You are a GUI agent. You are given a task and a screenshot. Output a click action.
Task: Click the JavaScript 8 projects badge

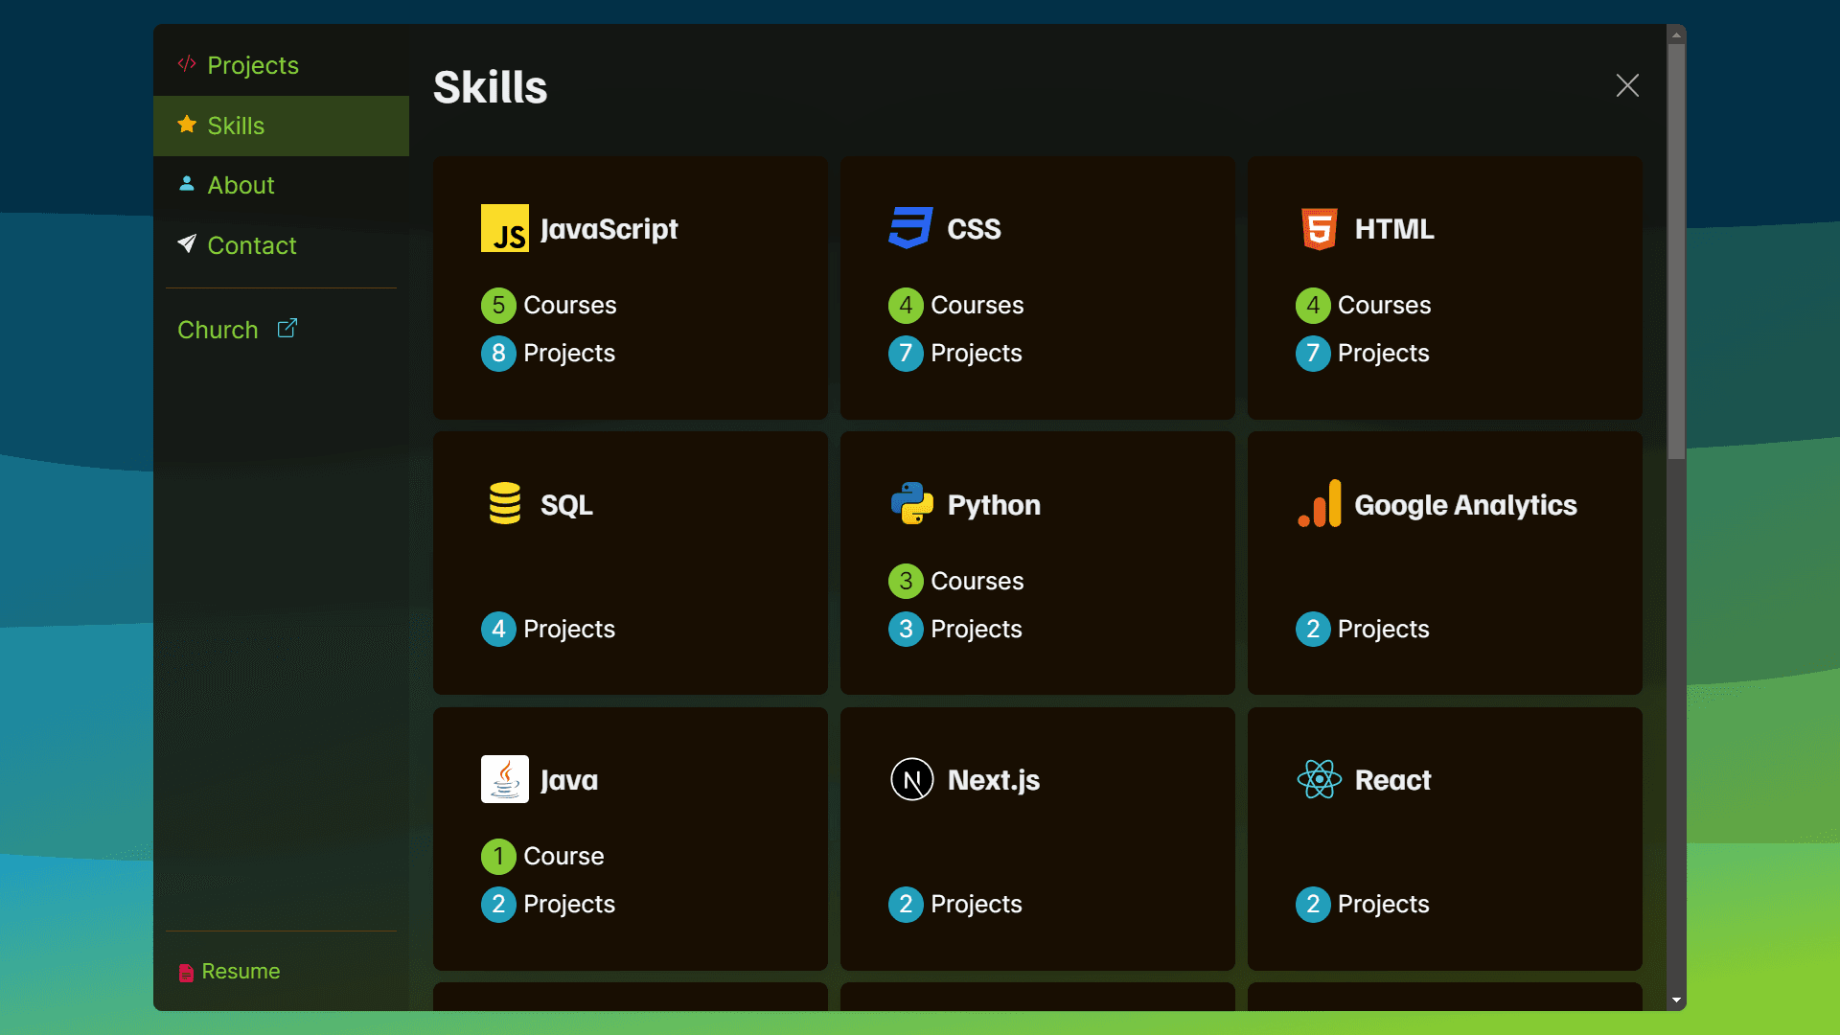[498, 354]
